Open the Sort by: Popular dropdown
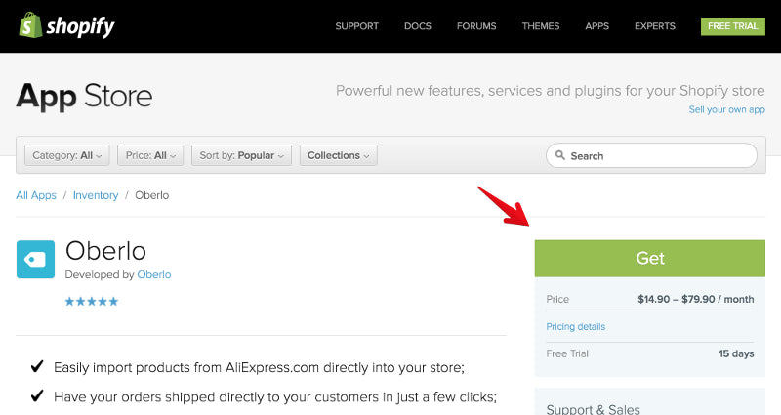The width and height of the screenshot is (781, 415). pyautogui.click(x=241, y=155)
